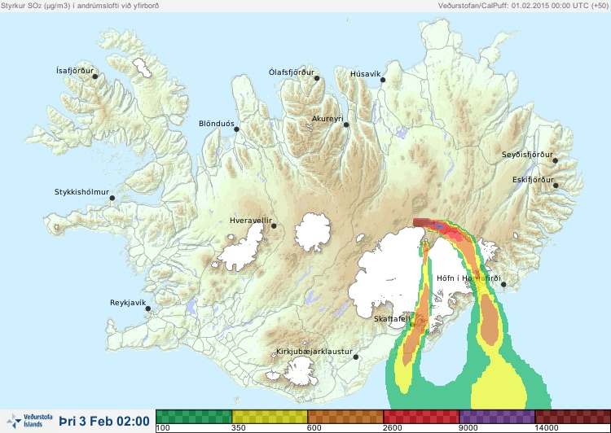This screenshot has height=433, width=611.
Task: Click the 'Þri 3 Feb 02:00' timestamp
Action: (x=104, y=421)
